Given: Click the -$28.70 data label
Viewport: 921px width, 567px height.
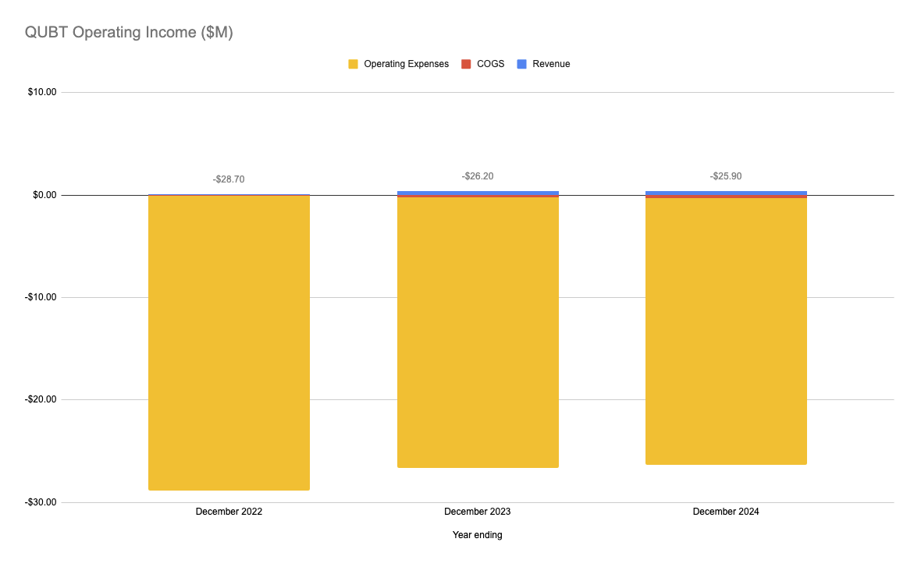Looking at the screenshot, I should coord(229,179).
